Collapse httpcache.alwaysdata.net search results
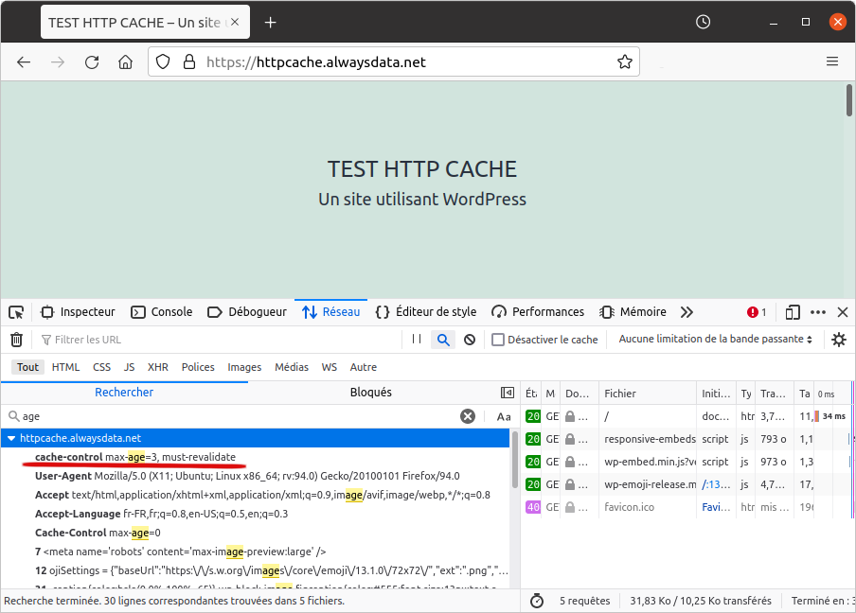This screenshot has height=613, width=856. [11, 438]
